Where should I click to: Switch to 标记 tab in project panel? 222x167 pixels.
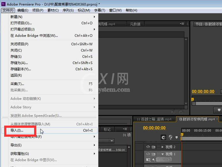pyautogui.click(x=107, y=129)
